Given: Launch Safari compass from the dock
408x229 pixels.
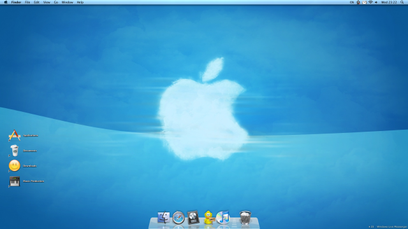Looking at the screenshot, I should pyautogui.click(x=178, y=218).
